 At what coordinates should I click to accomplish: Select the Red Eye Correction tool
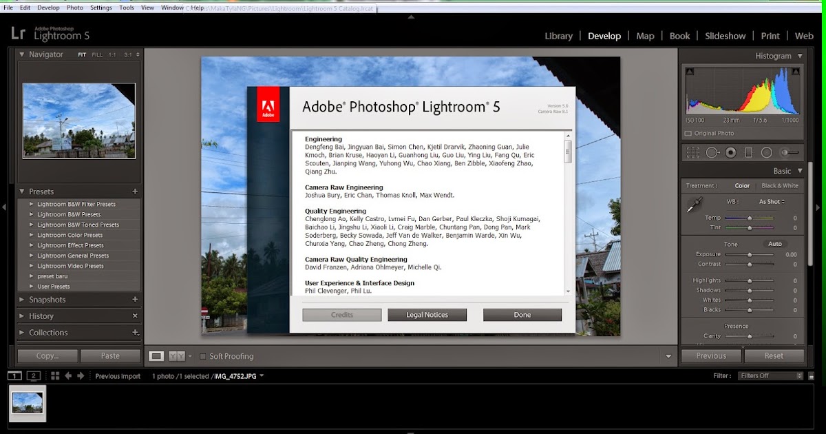pyautogui.click(x=730, y=152)
